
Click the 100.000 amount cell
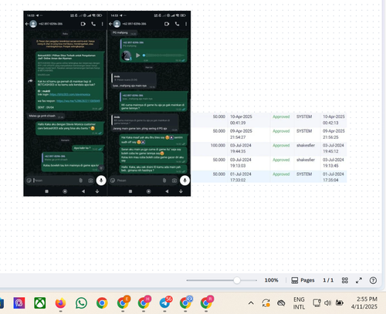(218, 146)
